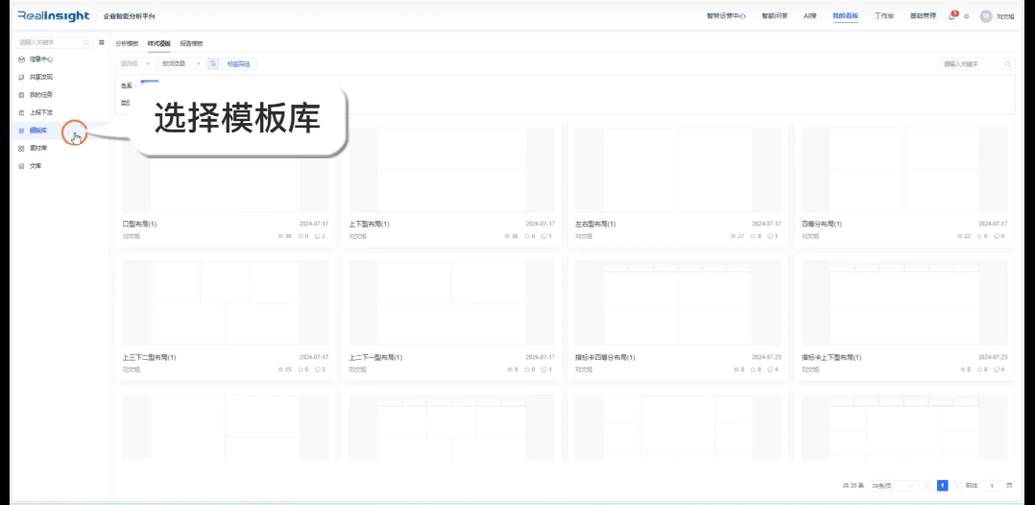1035x505 pixels.
Task: Click the 信息中心 sidebar icon
Action: point(22,60)
